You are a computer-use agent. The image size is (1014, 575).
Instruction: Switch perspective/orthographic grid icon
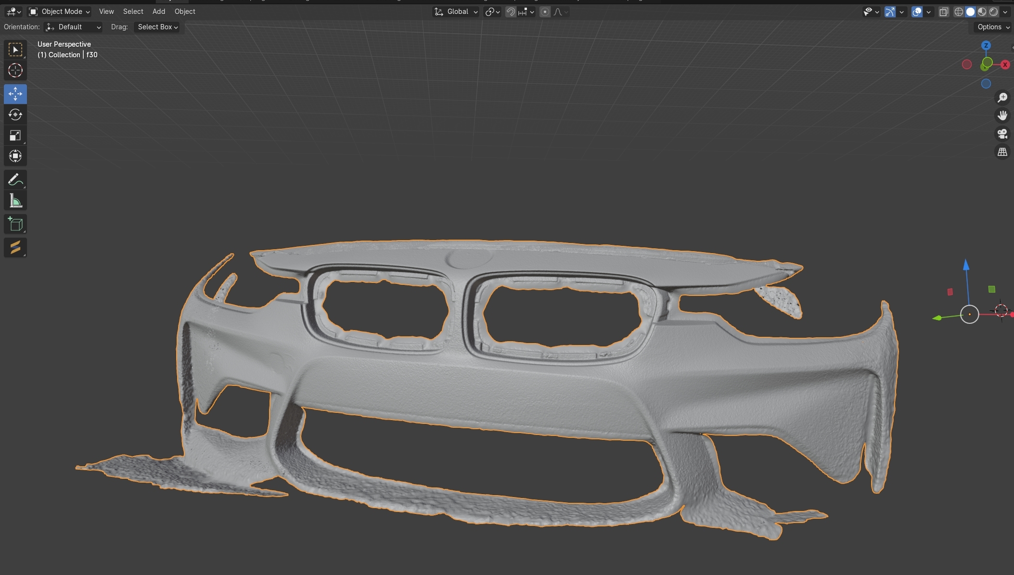pos(1002,152)
